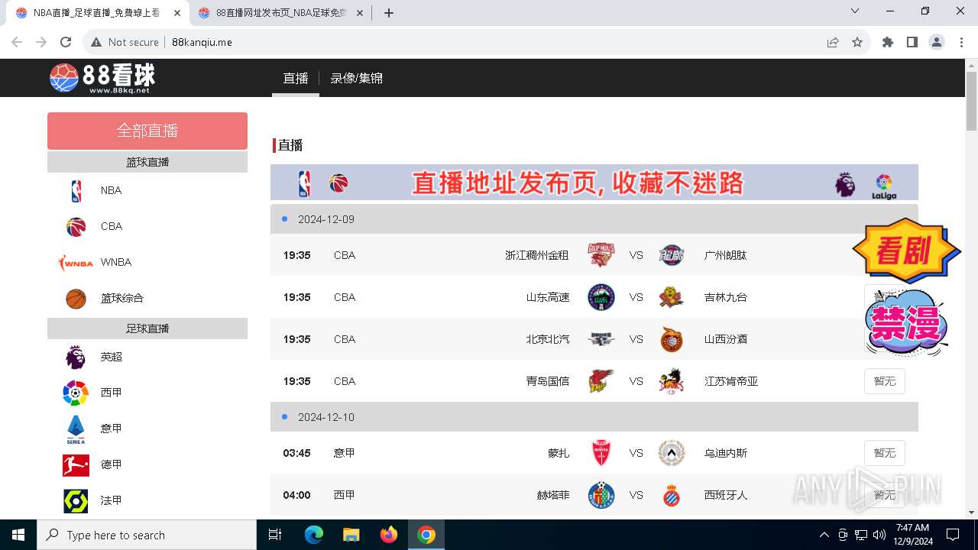Select the Bundesliga icon beside 德甲
The height and width of the screenshot is (550, 978).
pos(76,464)
